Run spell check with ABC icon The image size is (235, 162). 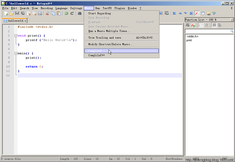tap(214, 13)
